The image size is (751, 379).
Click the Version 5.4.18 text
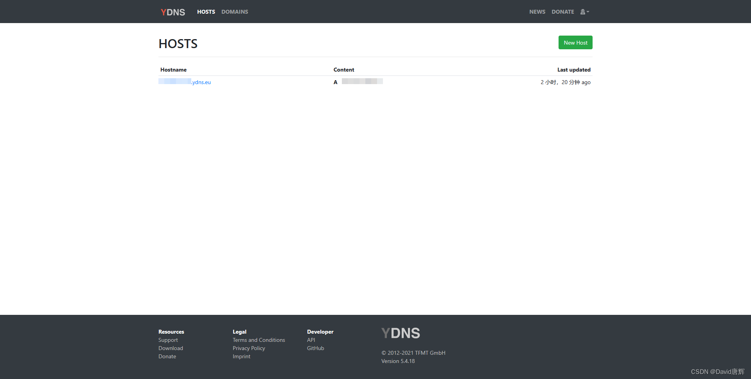[398, 361]
